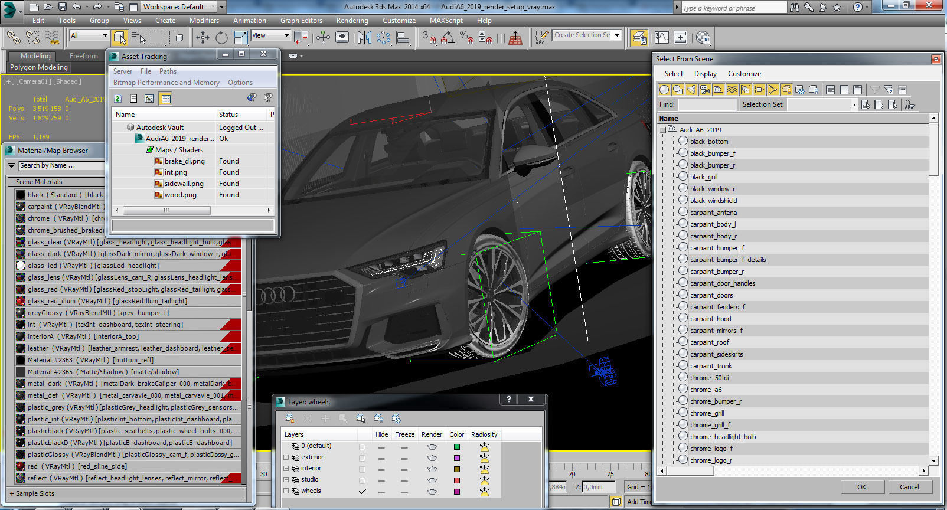Open Manage Layers toolbar icon
Screen dimensions: 947x510
tap(639, 38)
